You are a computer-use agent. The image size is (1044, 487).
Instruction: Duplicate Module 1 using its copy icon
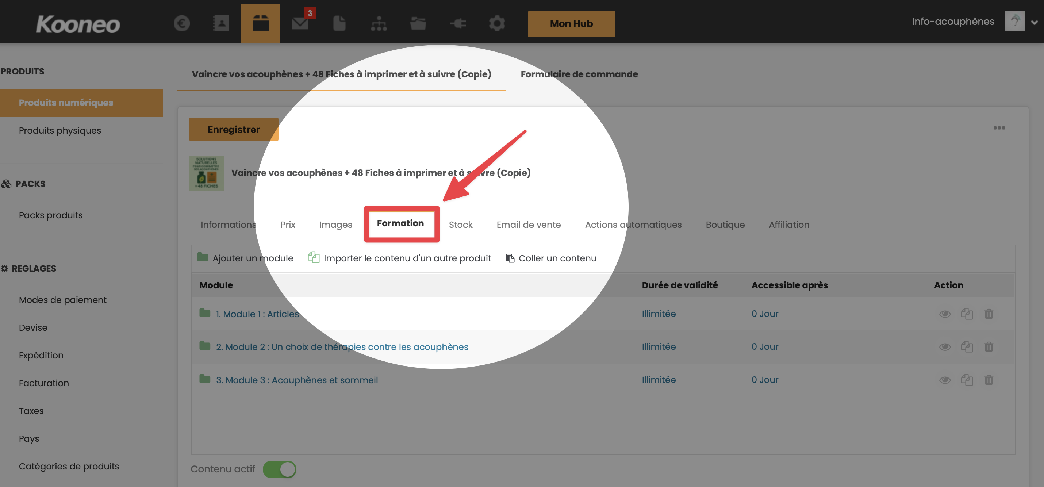[x=967, y=314]
